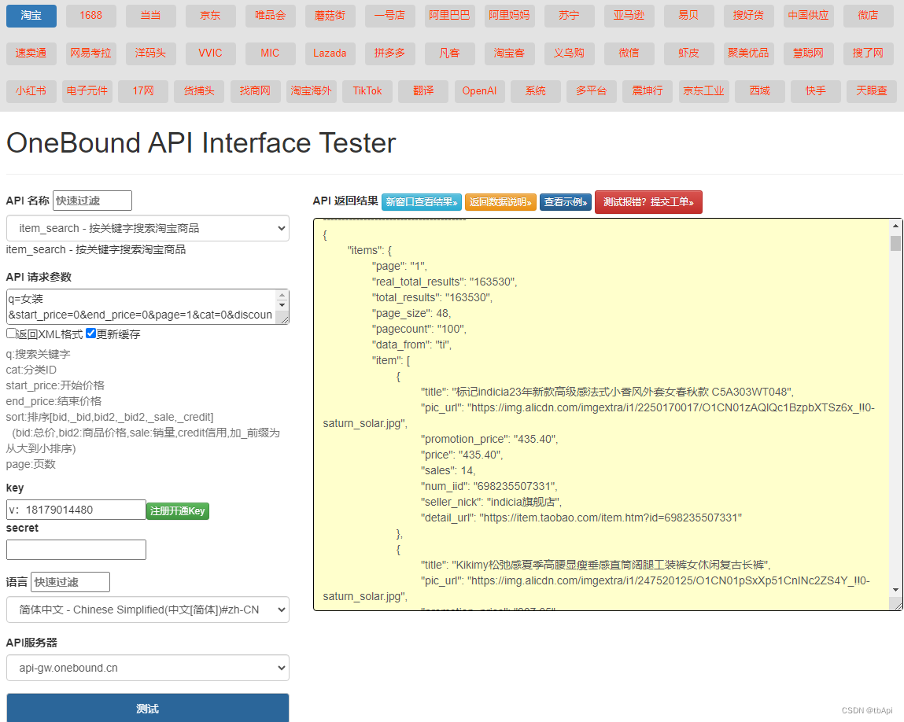Click the blue 测试 button
The width and height of the screenshot is (904, 722).
click(x=148, y=708)
